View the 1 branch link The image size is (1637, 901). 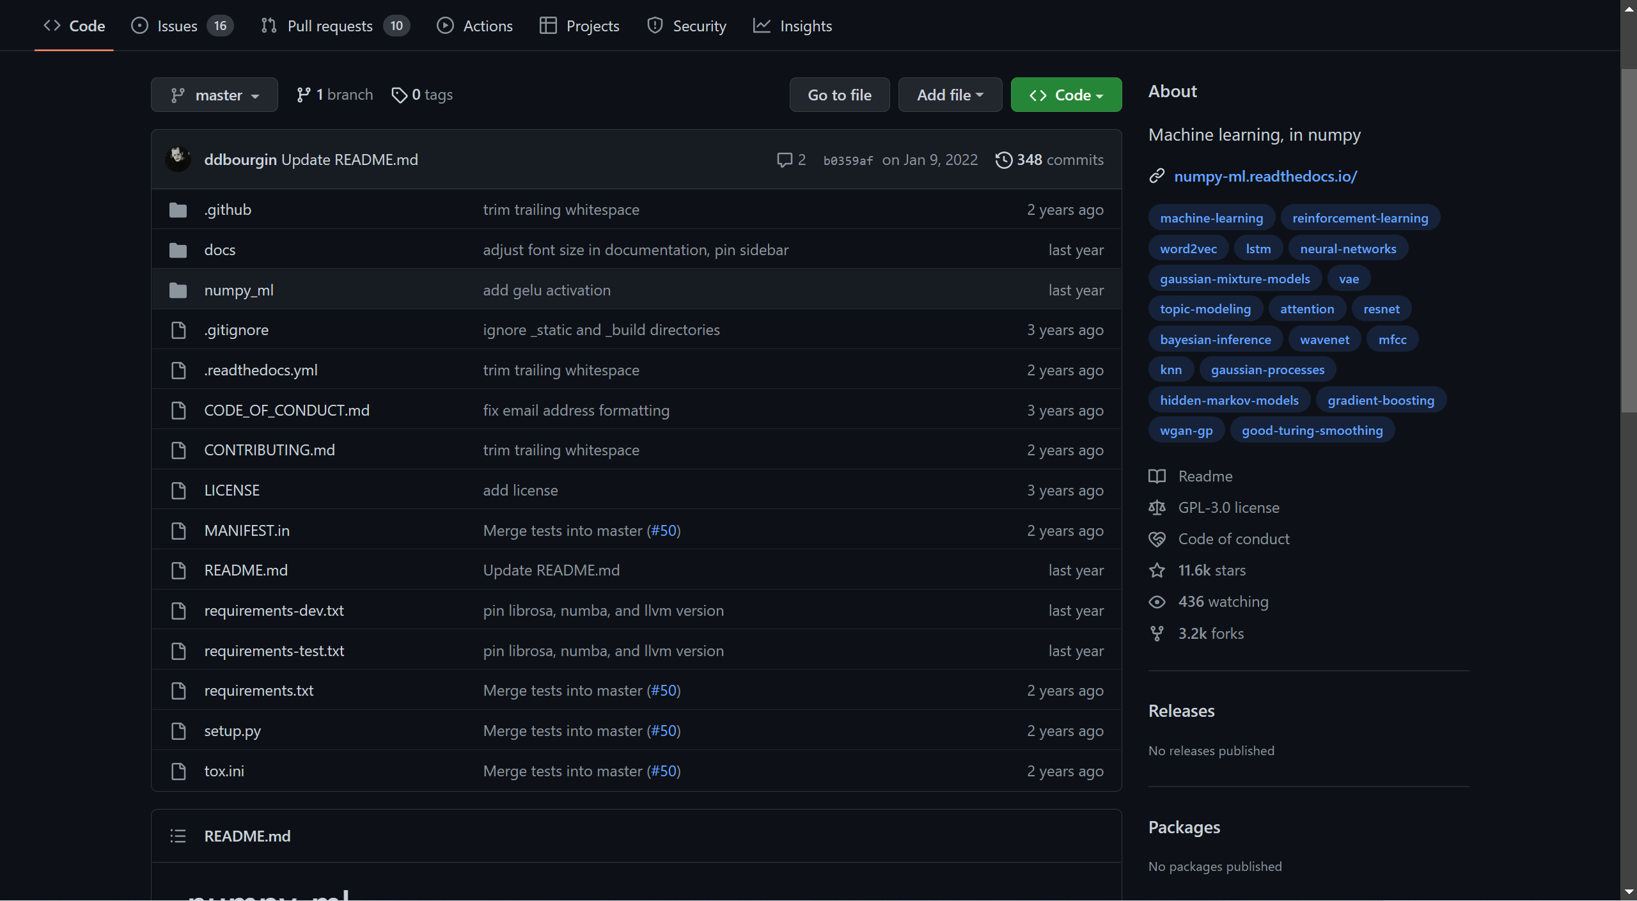[334, 95]
